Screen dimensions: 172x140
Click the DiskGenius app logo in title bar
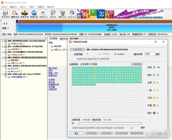(x=2, y=2)
